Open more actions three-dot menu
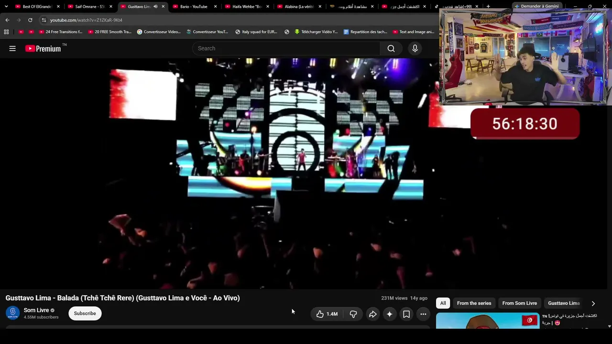The height and width of the screenshot is (344, 612). pos(423,314)
